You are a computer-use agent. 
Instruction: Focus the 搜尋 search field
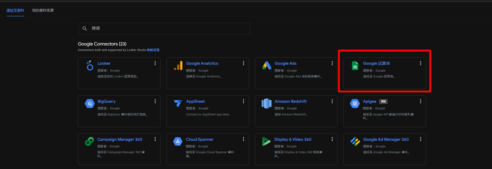(164, 29)
